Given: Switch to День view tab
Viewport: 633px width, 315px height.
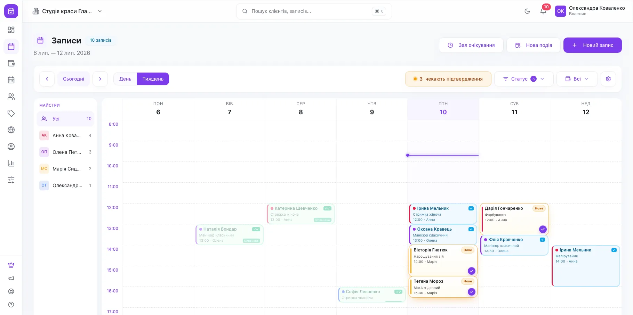Looking at the screenshot, I should 125,79.
